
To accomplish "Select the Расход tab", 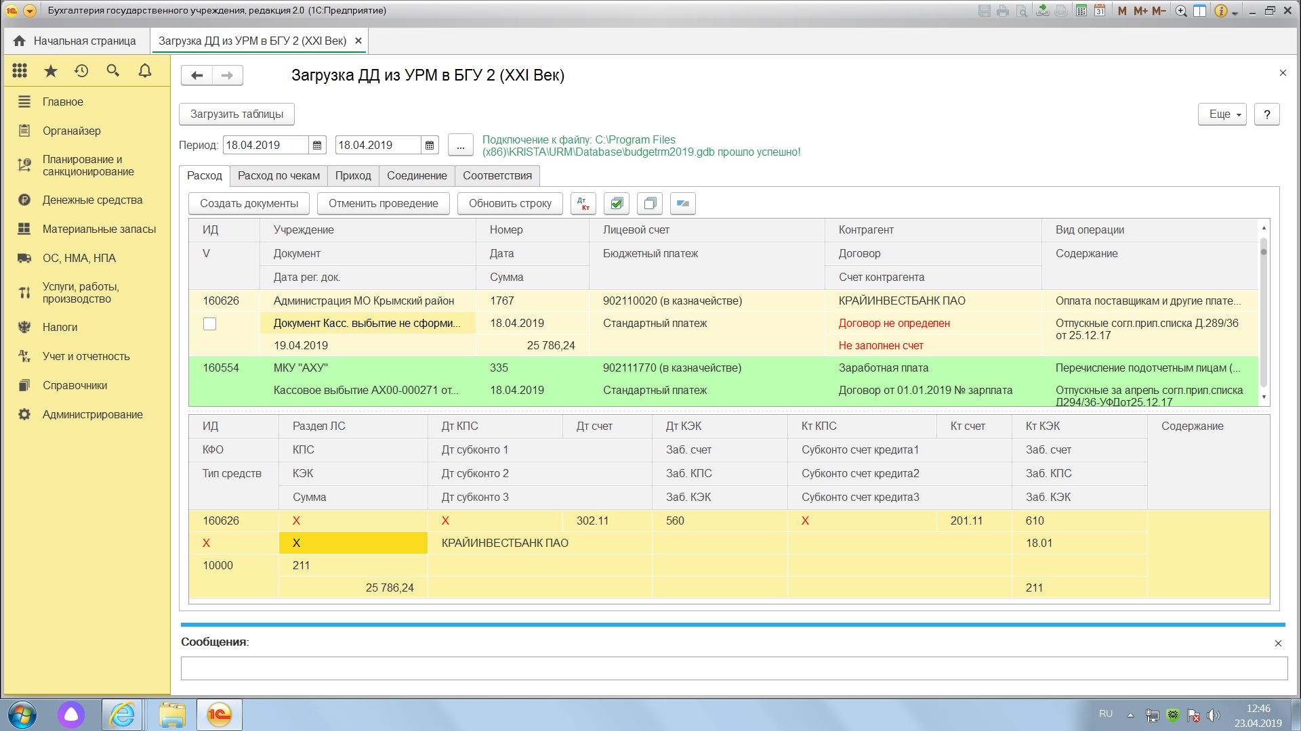I will pyautogui.click(x=204, y=175).
